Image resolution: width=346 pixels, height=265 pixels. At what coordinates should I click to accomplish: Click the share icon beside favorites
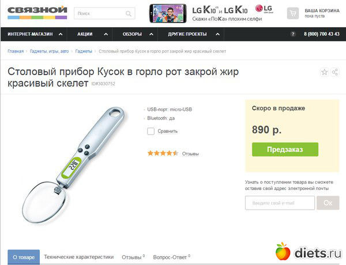click(334, 72)
